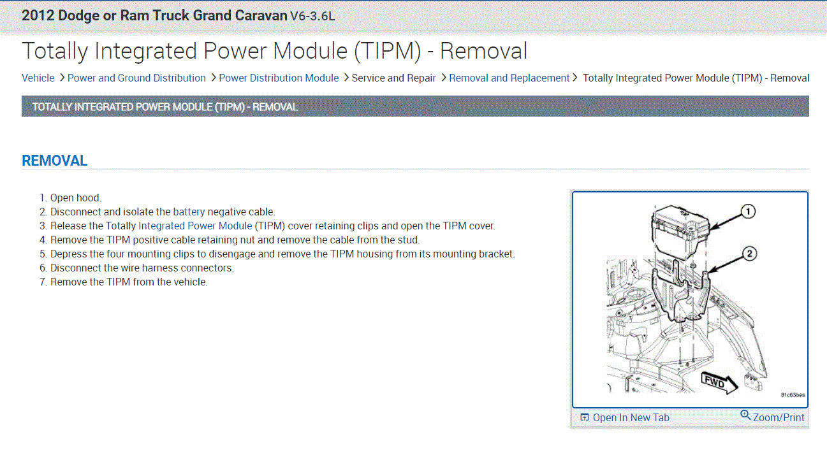Follow the Integrated Power Module link in step 3
The height and width of the screenshot is (469, 827).
point(196,226)
